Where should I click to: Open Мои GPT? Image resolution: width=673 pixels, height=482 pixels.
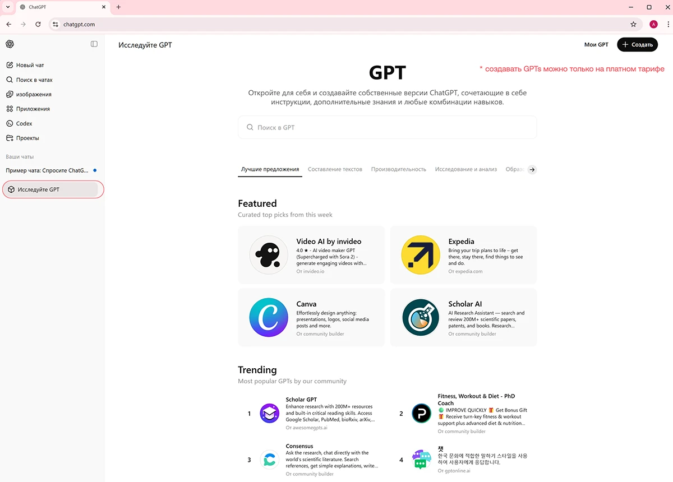coord(596,44)
